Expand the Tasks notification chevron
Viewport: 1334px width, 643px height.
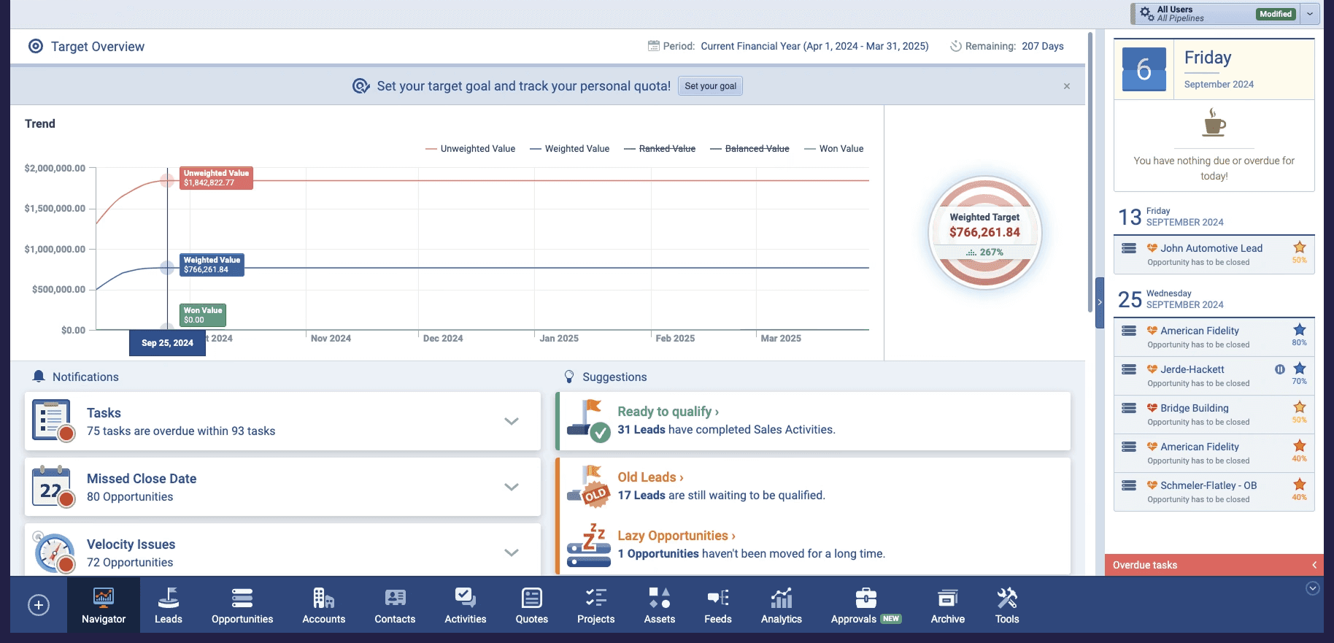tap(512, 421)
